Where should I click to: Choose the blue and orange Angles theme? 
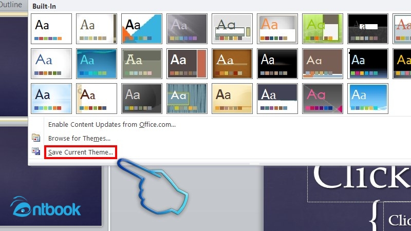click(x=142, y=29)
